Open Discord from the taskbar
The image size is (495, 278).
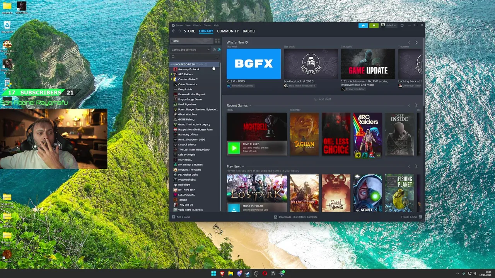point(239,273)
